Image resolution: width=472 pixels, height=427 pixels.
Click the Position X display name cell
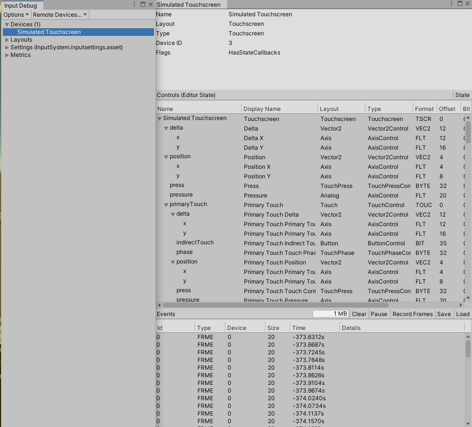click(257, 167)
